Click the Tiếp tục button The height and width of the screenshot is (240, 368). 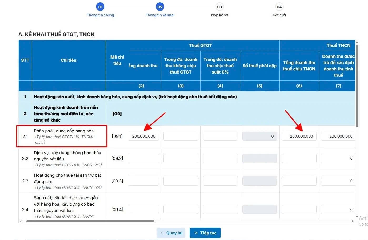205,233
